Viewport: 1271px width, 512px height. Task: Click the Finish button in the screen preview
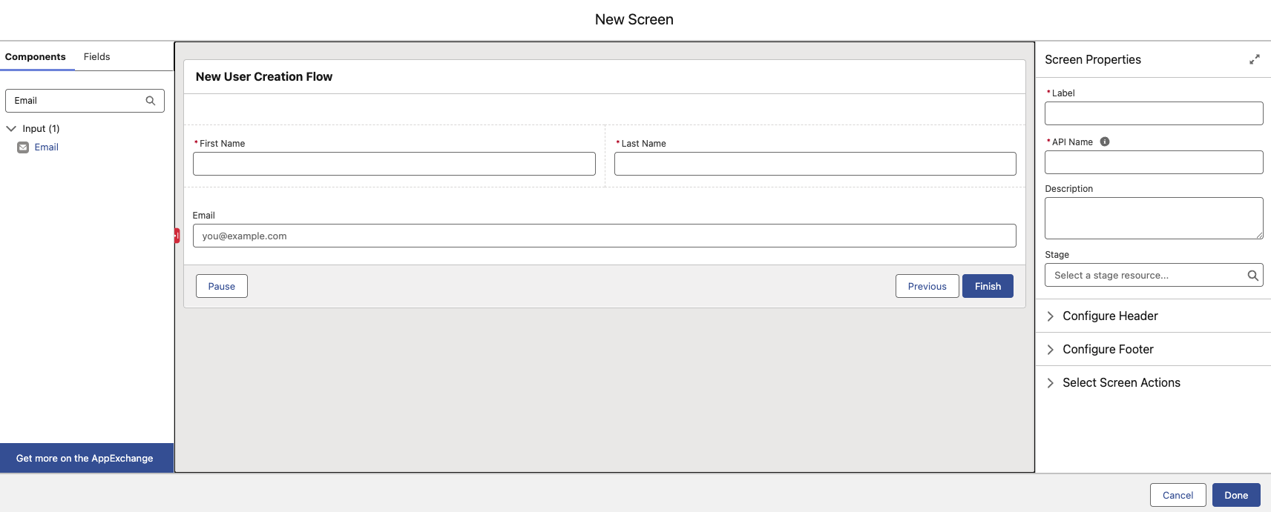click(x=988, y=286)
